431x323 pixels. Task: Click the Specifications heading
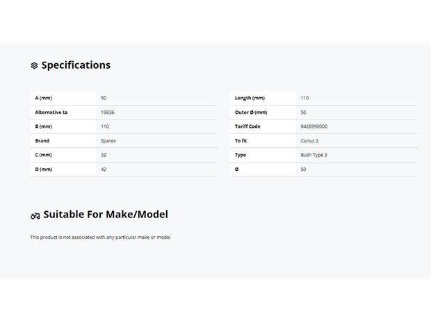pos(76,65)
